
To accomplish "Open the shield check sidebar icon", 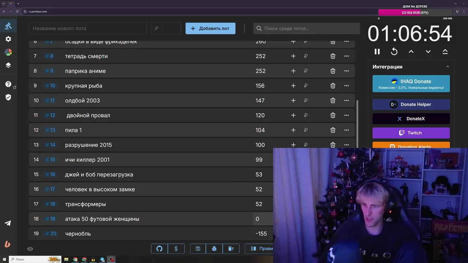I will (x=8, y=97).
